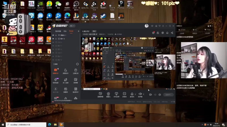The width and height of the screenshot is (227, 127).
Task: Open Dota 2 desktop shortcut
Action: [x=22, y=40]
